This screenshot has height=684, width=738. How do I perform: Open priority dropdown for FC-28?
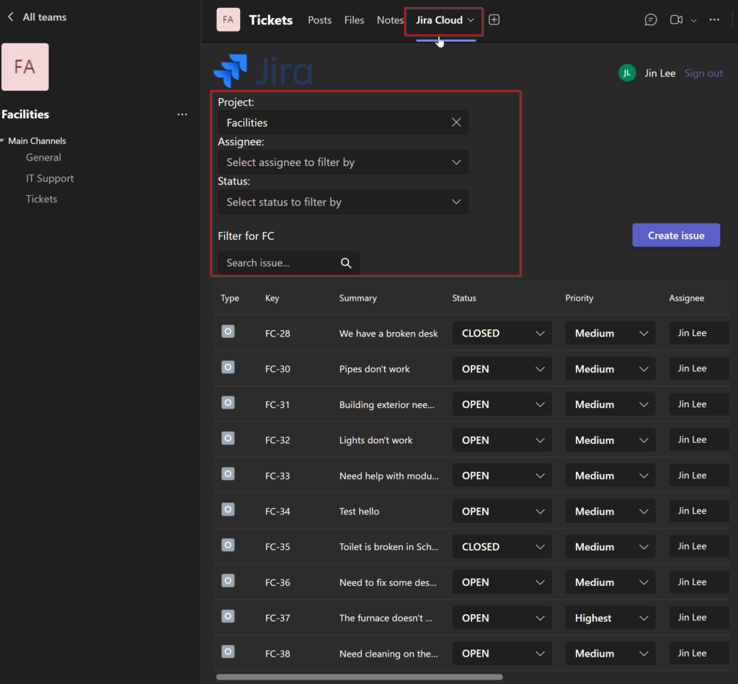610,333
